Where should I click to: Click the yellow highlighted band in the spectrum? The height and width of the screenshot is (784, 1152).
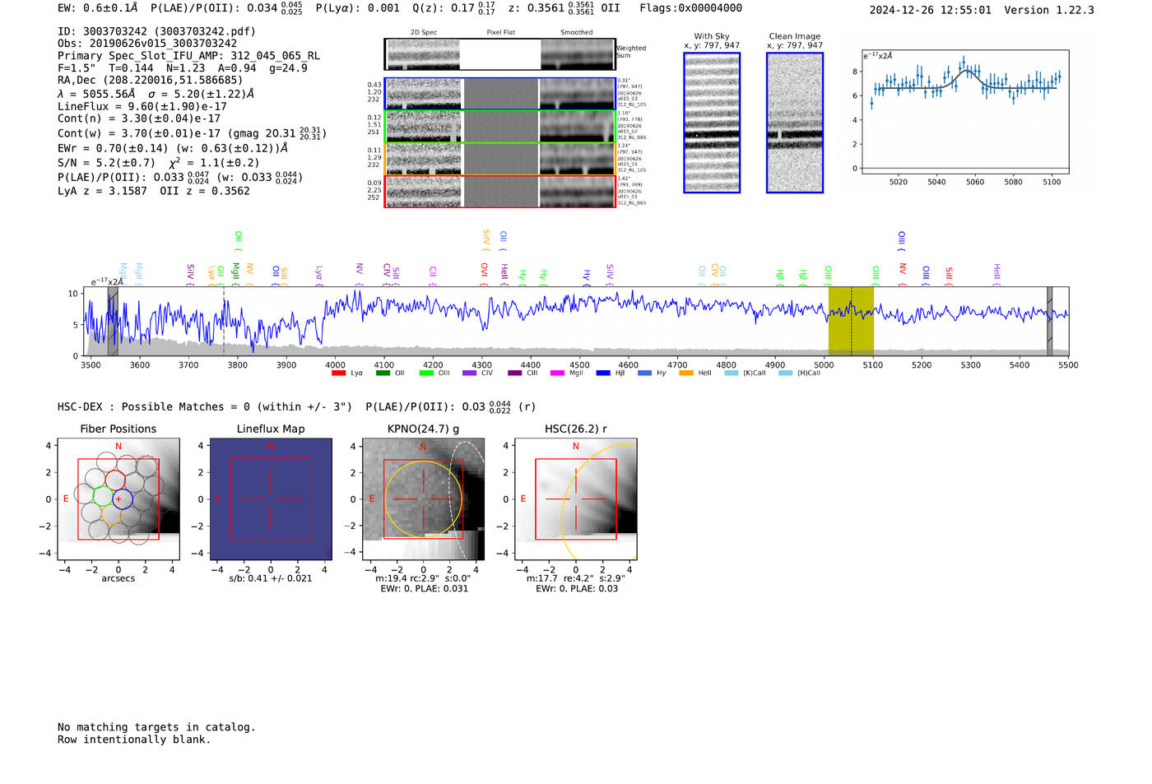point(851,321)
